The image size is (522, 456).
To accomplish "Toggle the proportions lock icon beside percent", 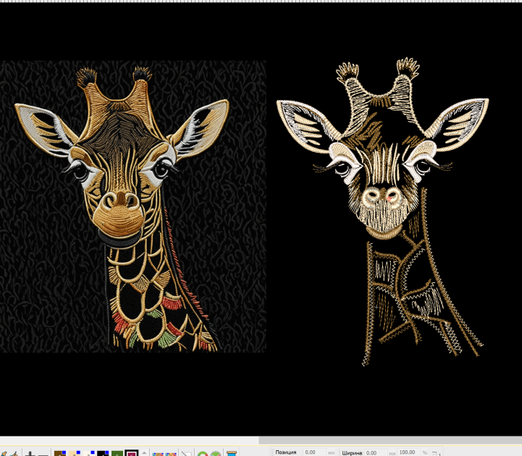I will coord(436,453).
